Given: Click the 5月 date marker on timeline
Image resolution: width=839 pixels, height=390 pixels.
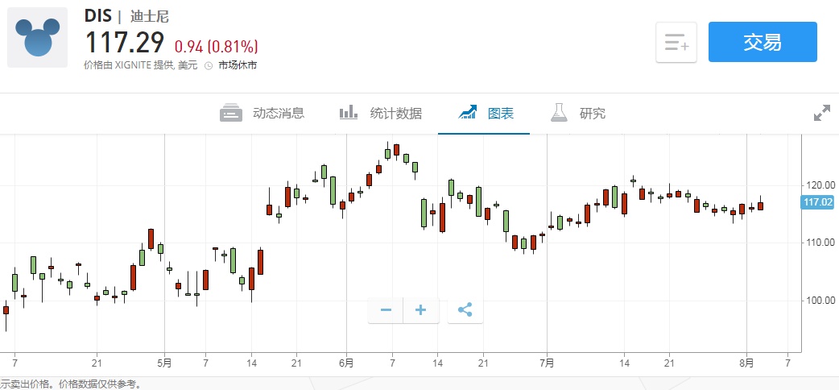Looking at the screenshot, I should pyautogui.click(x=164, y=363).
